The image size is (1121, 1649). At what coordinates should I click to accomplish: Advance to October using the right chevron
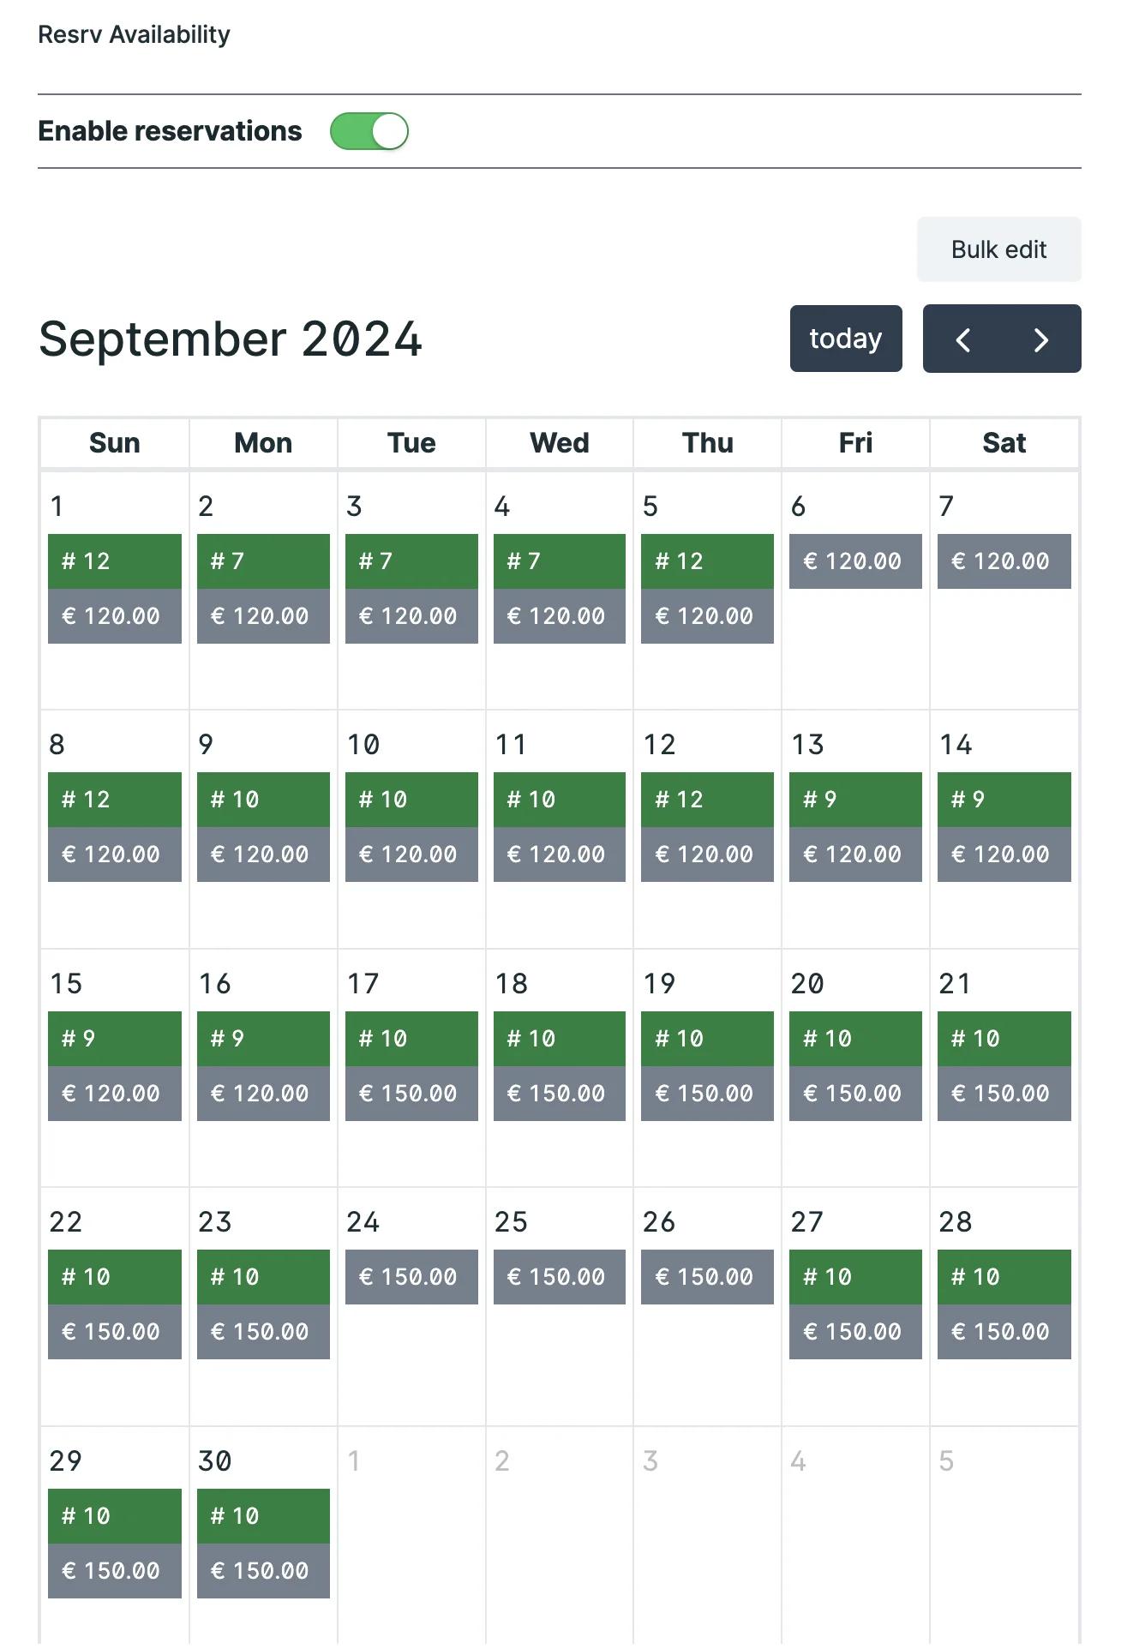1040,339
